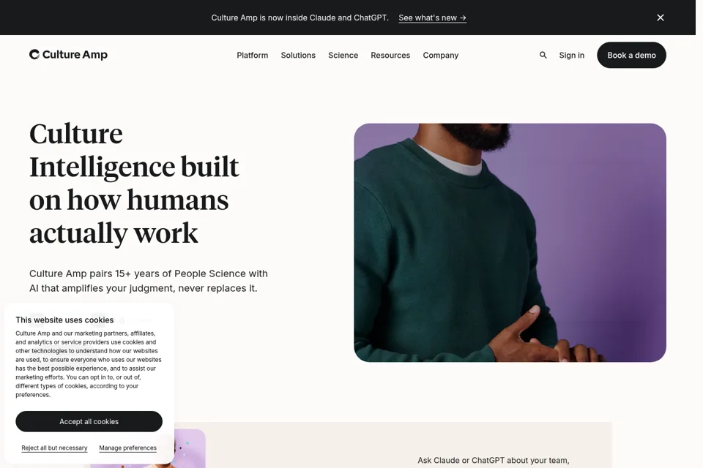Follow the "See what's new" link
Image resolution: width=703 pixels, height=468 pixels.
coord(432,18)
